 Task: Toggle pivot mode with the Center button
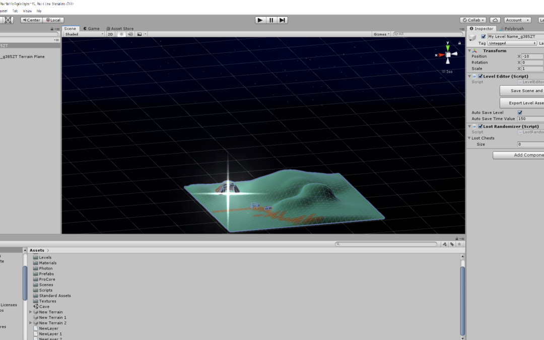tap(31, 20)
